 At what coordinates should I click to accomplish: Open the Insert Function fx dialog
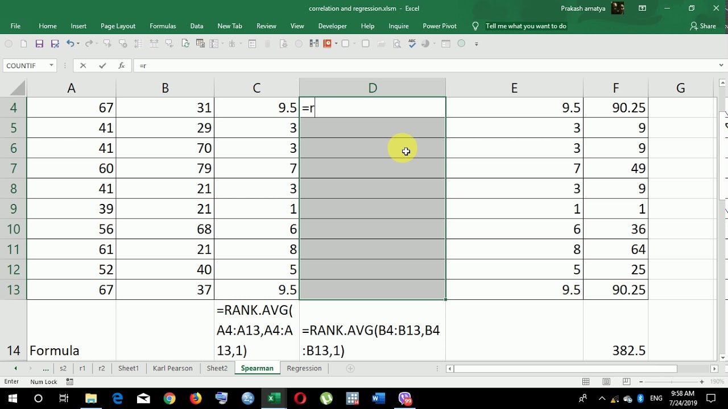pos(121,66)
